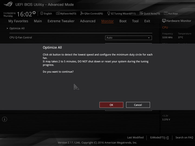The width and height of the screenshot is (195, 146).
Task: Go to the Boot tab
Action: pyautogui.click(x=123, y=21)
